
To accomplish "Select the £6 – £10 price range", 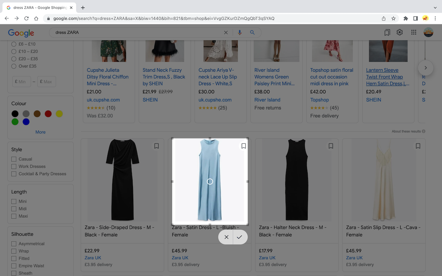I will 14,44.
